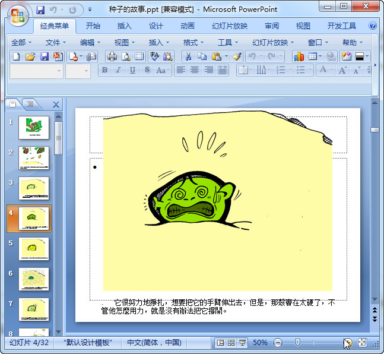The height and width of the screenshot is (354, 384).
Task: Apply distributed justify alignment
Action: click(x=223, y=70)
